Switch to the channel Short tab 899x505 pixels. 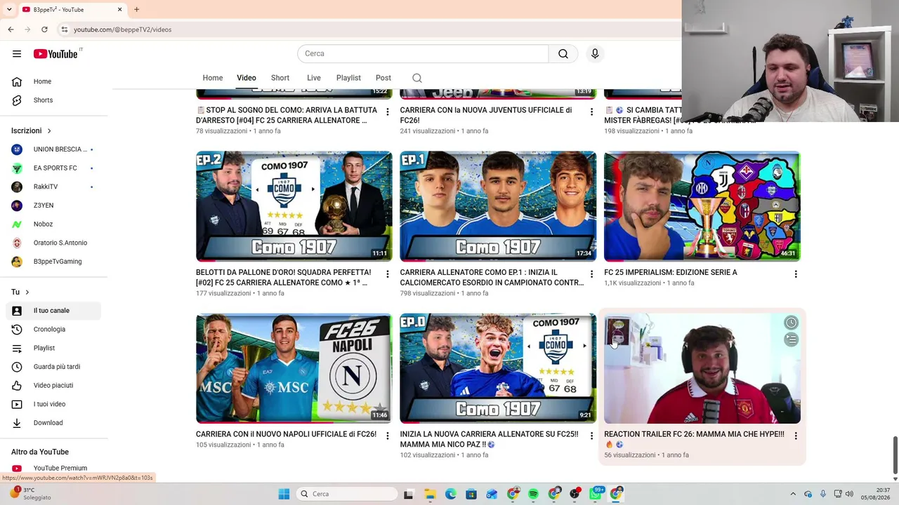pyautogui.click(x=280, y=78)
